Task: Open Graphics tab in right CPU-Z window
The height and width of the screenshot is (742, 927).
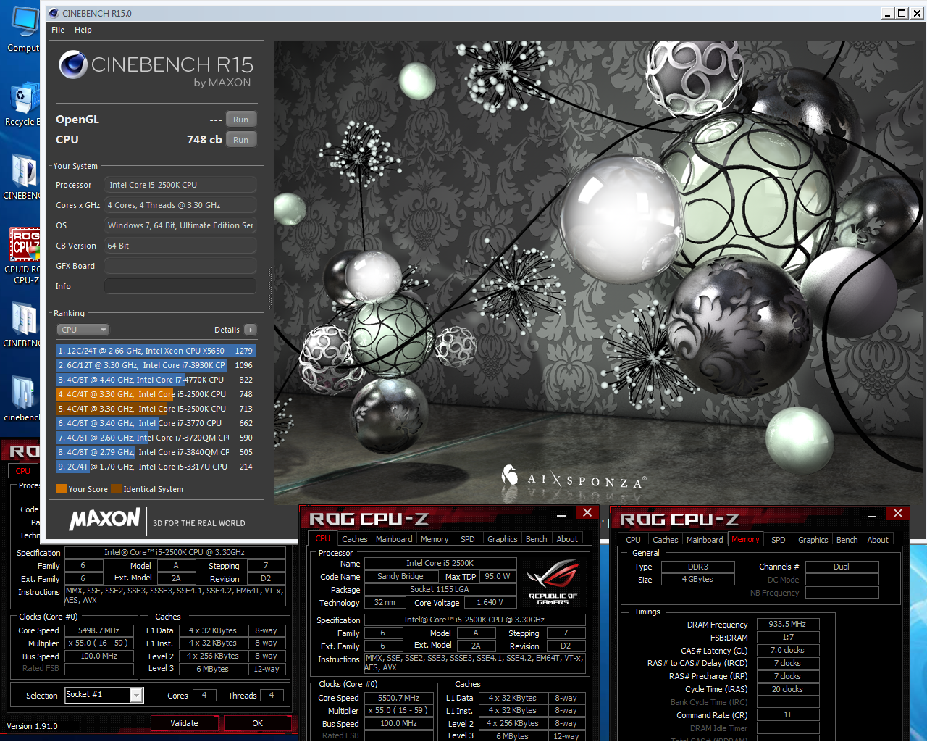Action: 813,540
